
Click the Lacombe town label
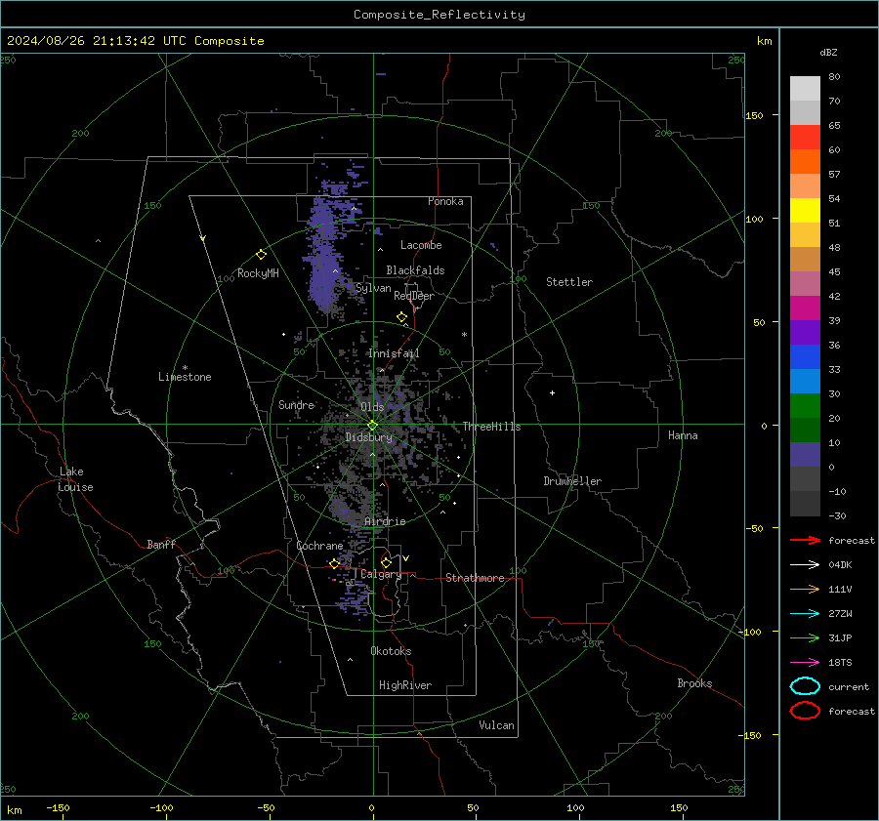point(421,245)
